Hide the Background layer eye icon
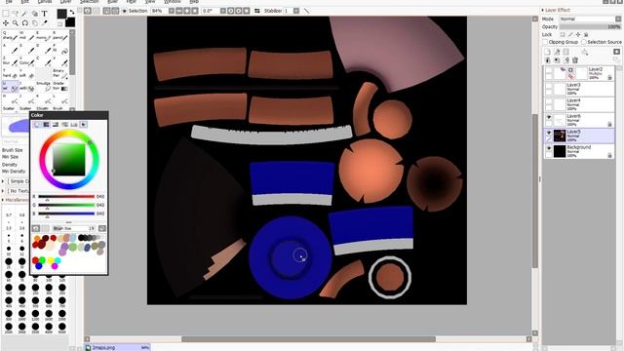The width and height of the screenshot is (624, 351). pos(549,148)
